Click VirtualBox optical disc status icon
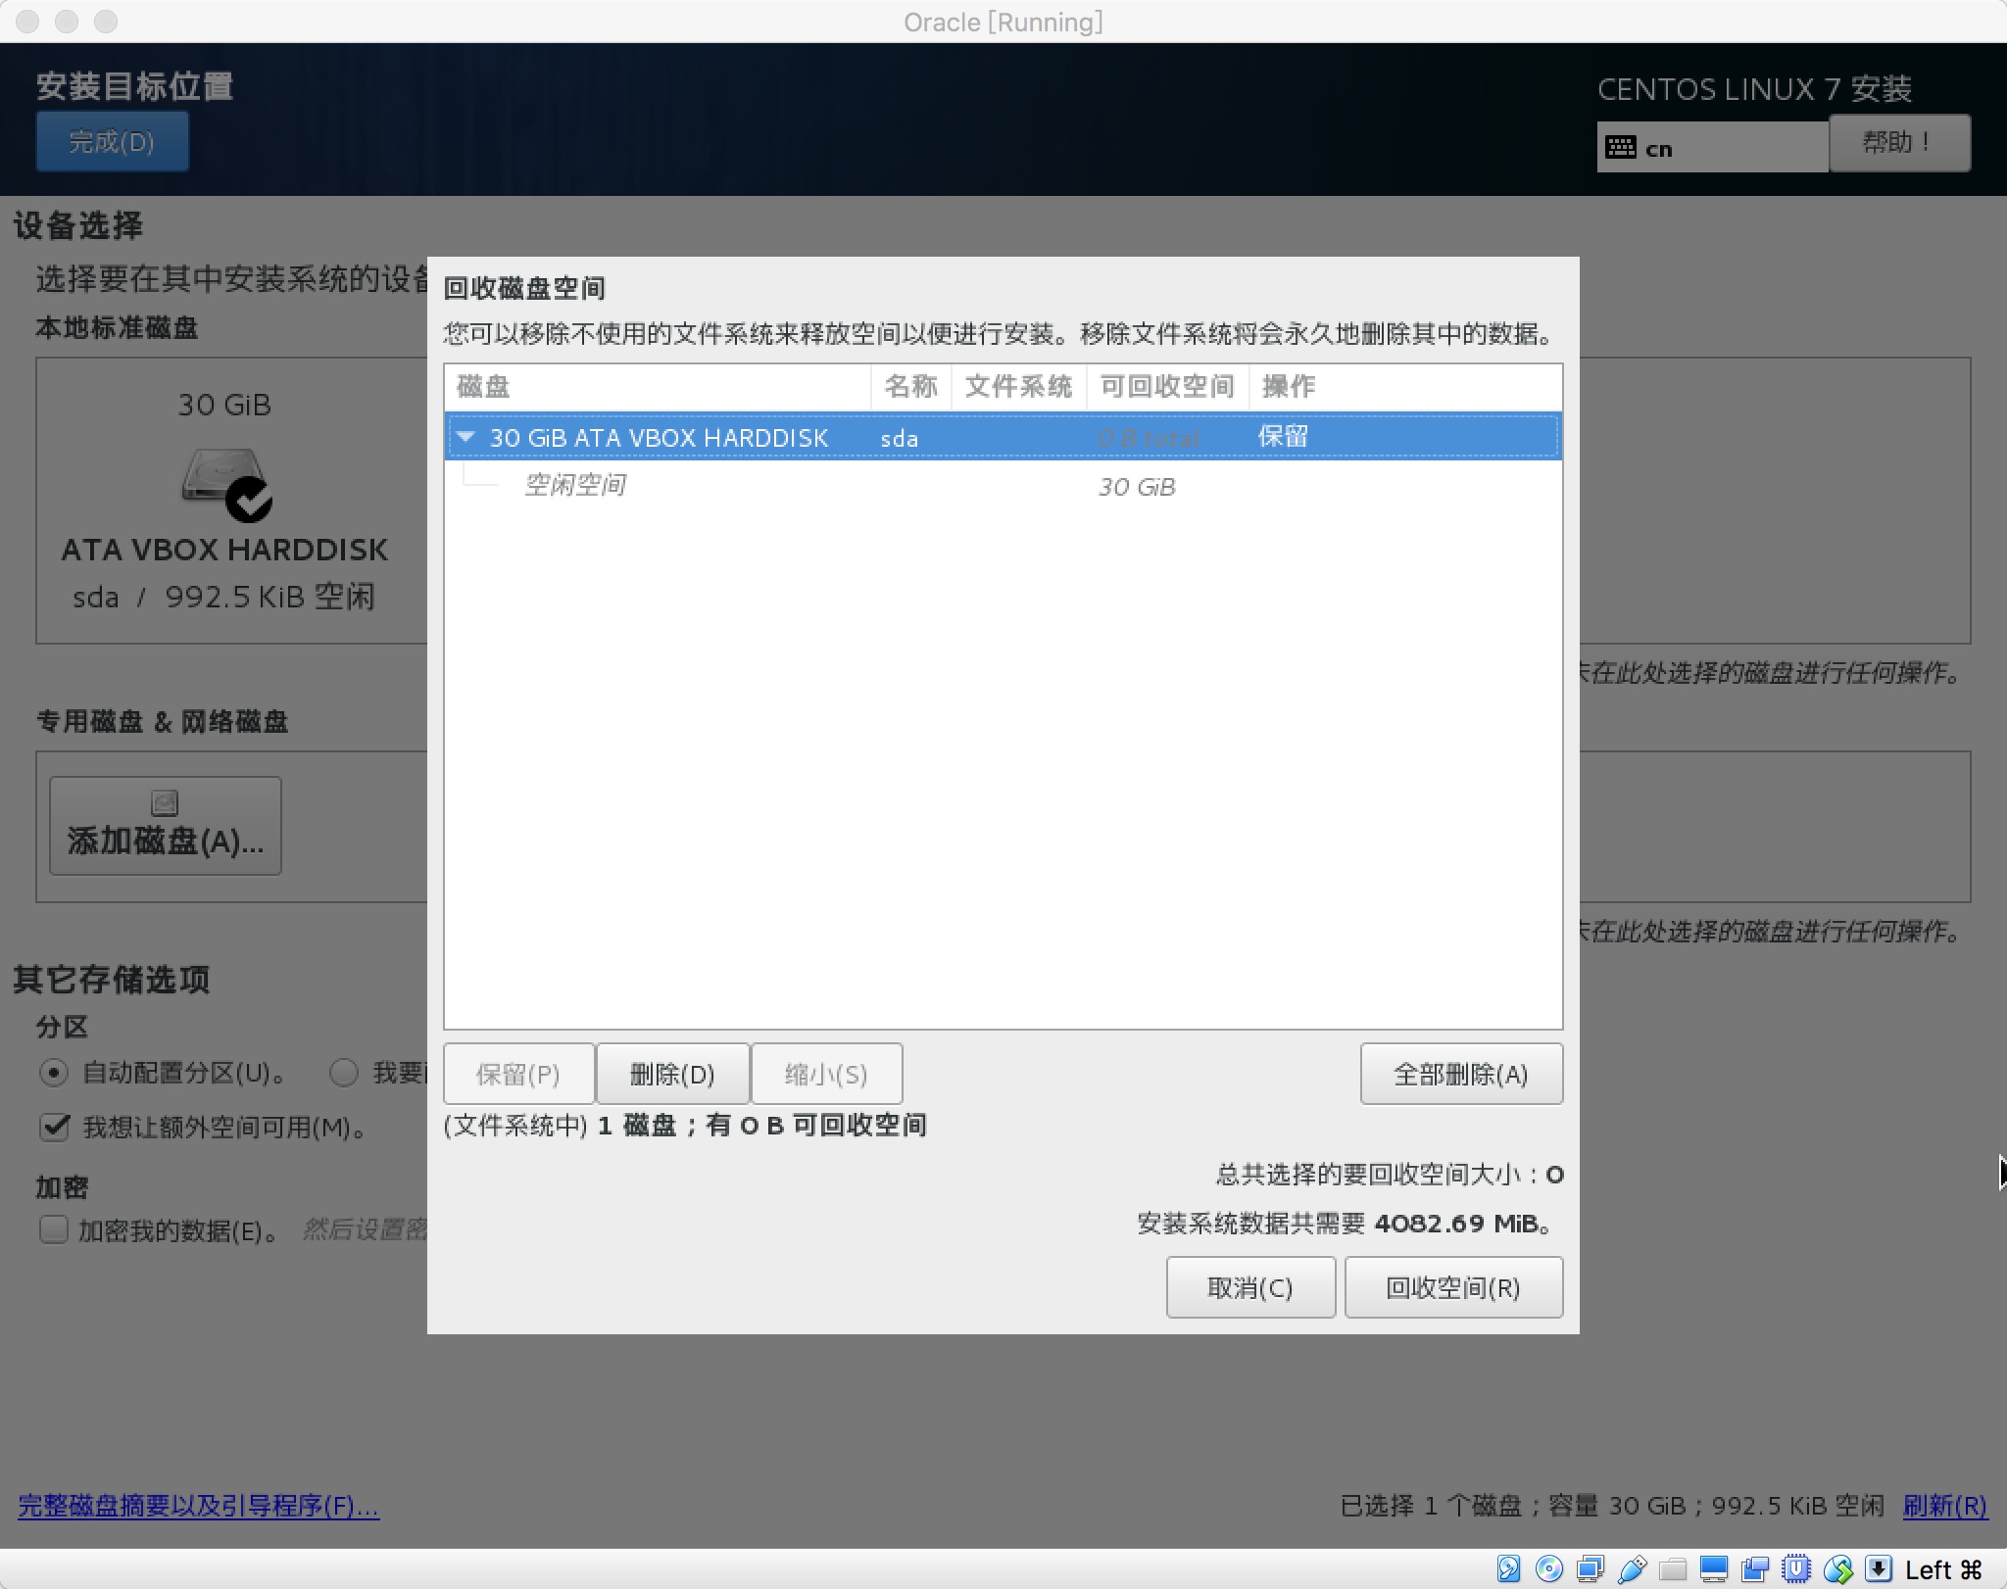The height and width of the screenshot is (1589, 2007). tap(1549, 1568)
